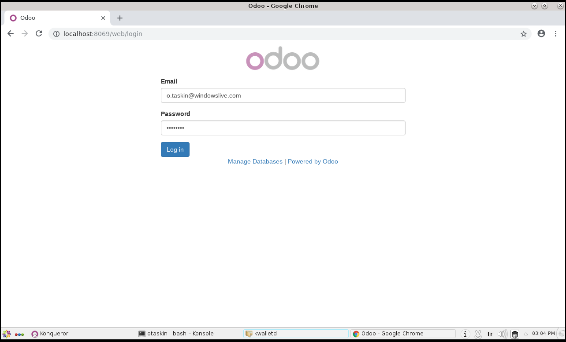Open the Chrome profile account icon
The width and height of the screenshot is (566, 342).
click(541, 33)
